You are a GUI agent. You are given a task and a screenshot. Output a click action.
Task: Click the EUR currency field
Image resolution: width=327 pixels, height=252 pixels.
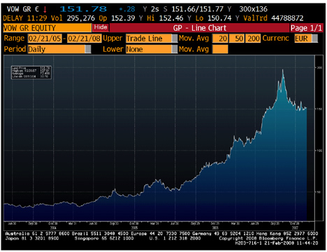[303, 38]
